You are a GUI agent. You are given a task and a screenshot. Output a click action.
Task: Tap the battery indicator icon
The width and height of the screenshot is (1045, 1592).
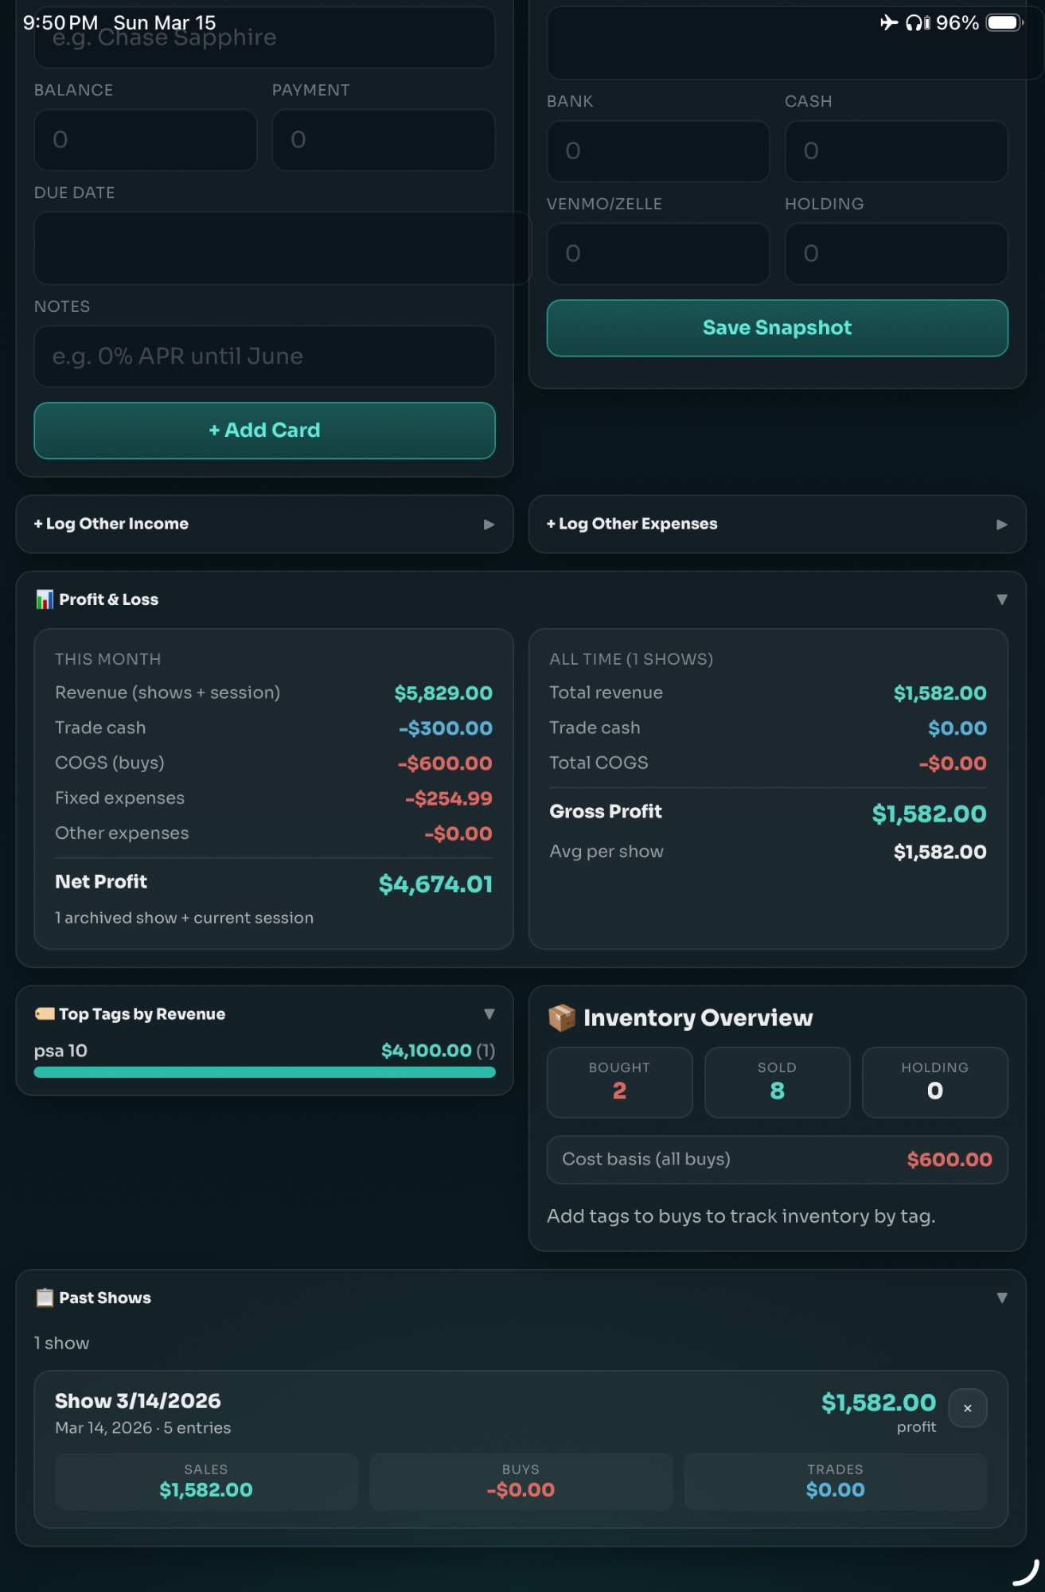[x=1004, y=22]
